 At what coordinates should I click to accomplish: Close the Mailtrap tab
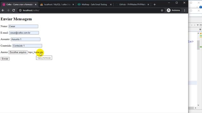pyautogui.click(x=111, y=4)
